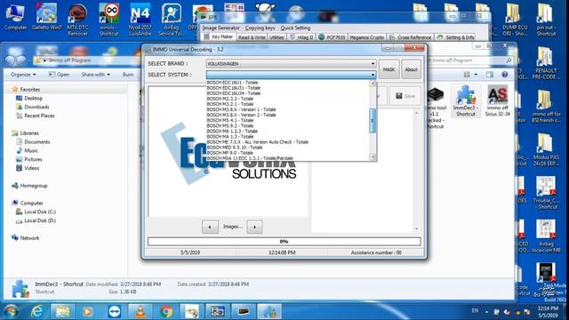Open the SELECT BRAND combo box
569x320 pixels.
(291, 63)
